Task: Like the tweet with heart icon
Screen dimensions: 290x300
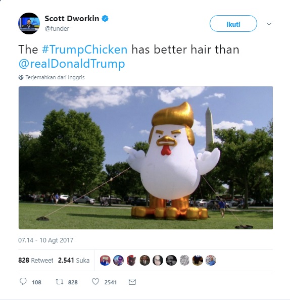Action: (95, 282)
